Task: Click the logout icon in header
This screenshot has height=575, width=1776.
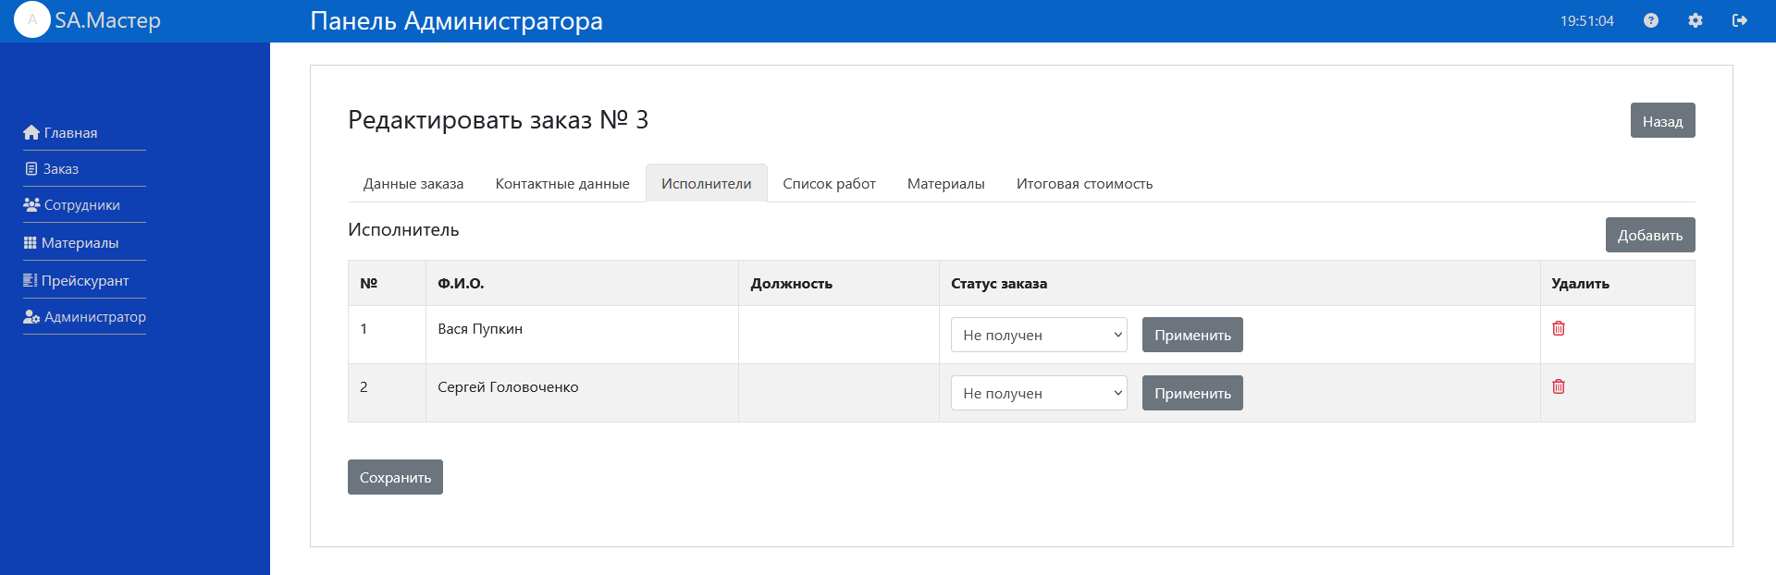Action: coord(1740,20)
